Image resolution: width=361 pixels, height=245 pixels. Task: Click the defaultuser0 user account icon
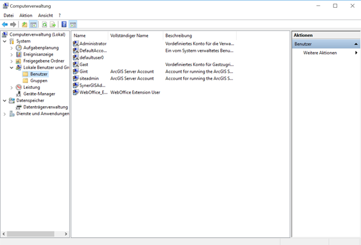(76, 57)
